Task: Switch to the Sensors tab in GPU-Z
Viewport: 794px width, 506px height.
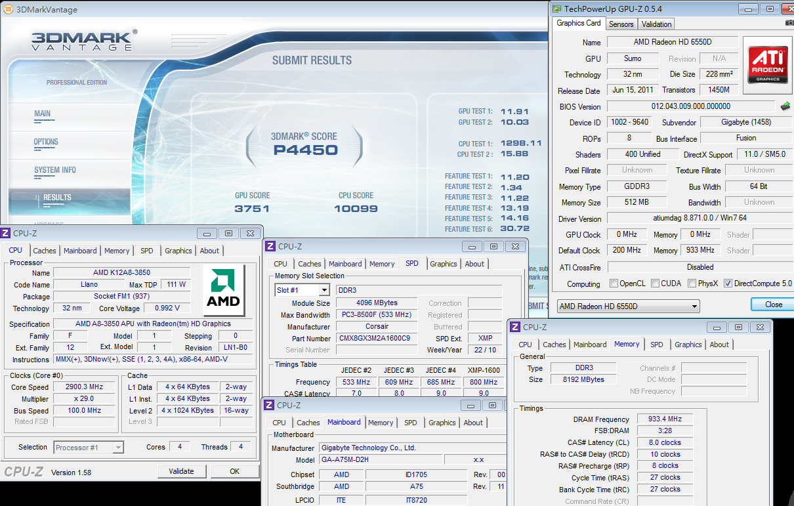Action: point(621,24)
